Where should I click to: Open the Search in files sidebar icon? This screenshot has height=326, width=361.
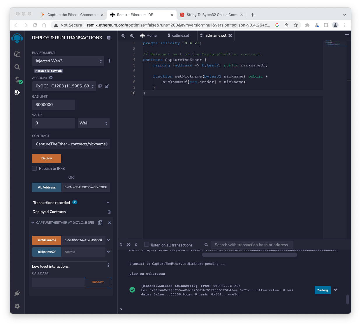tap(17, 67)
